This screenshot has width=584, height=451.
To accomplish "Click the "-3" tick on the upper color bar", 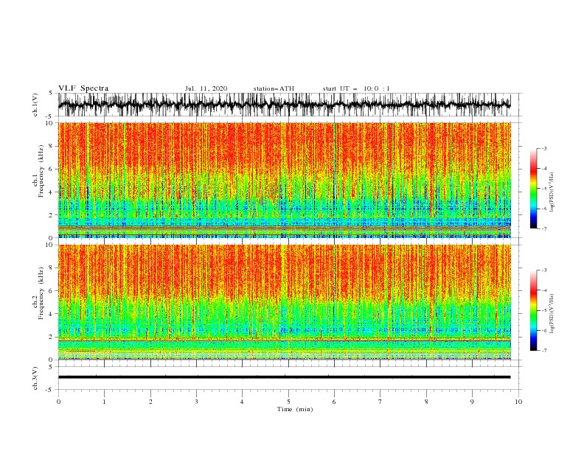I will click(543, 148).
